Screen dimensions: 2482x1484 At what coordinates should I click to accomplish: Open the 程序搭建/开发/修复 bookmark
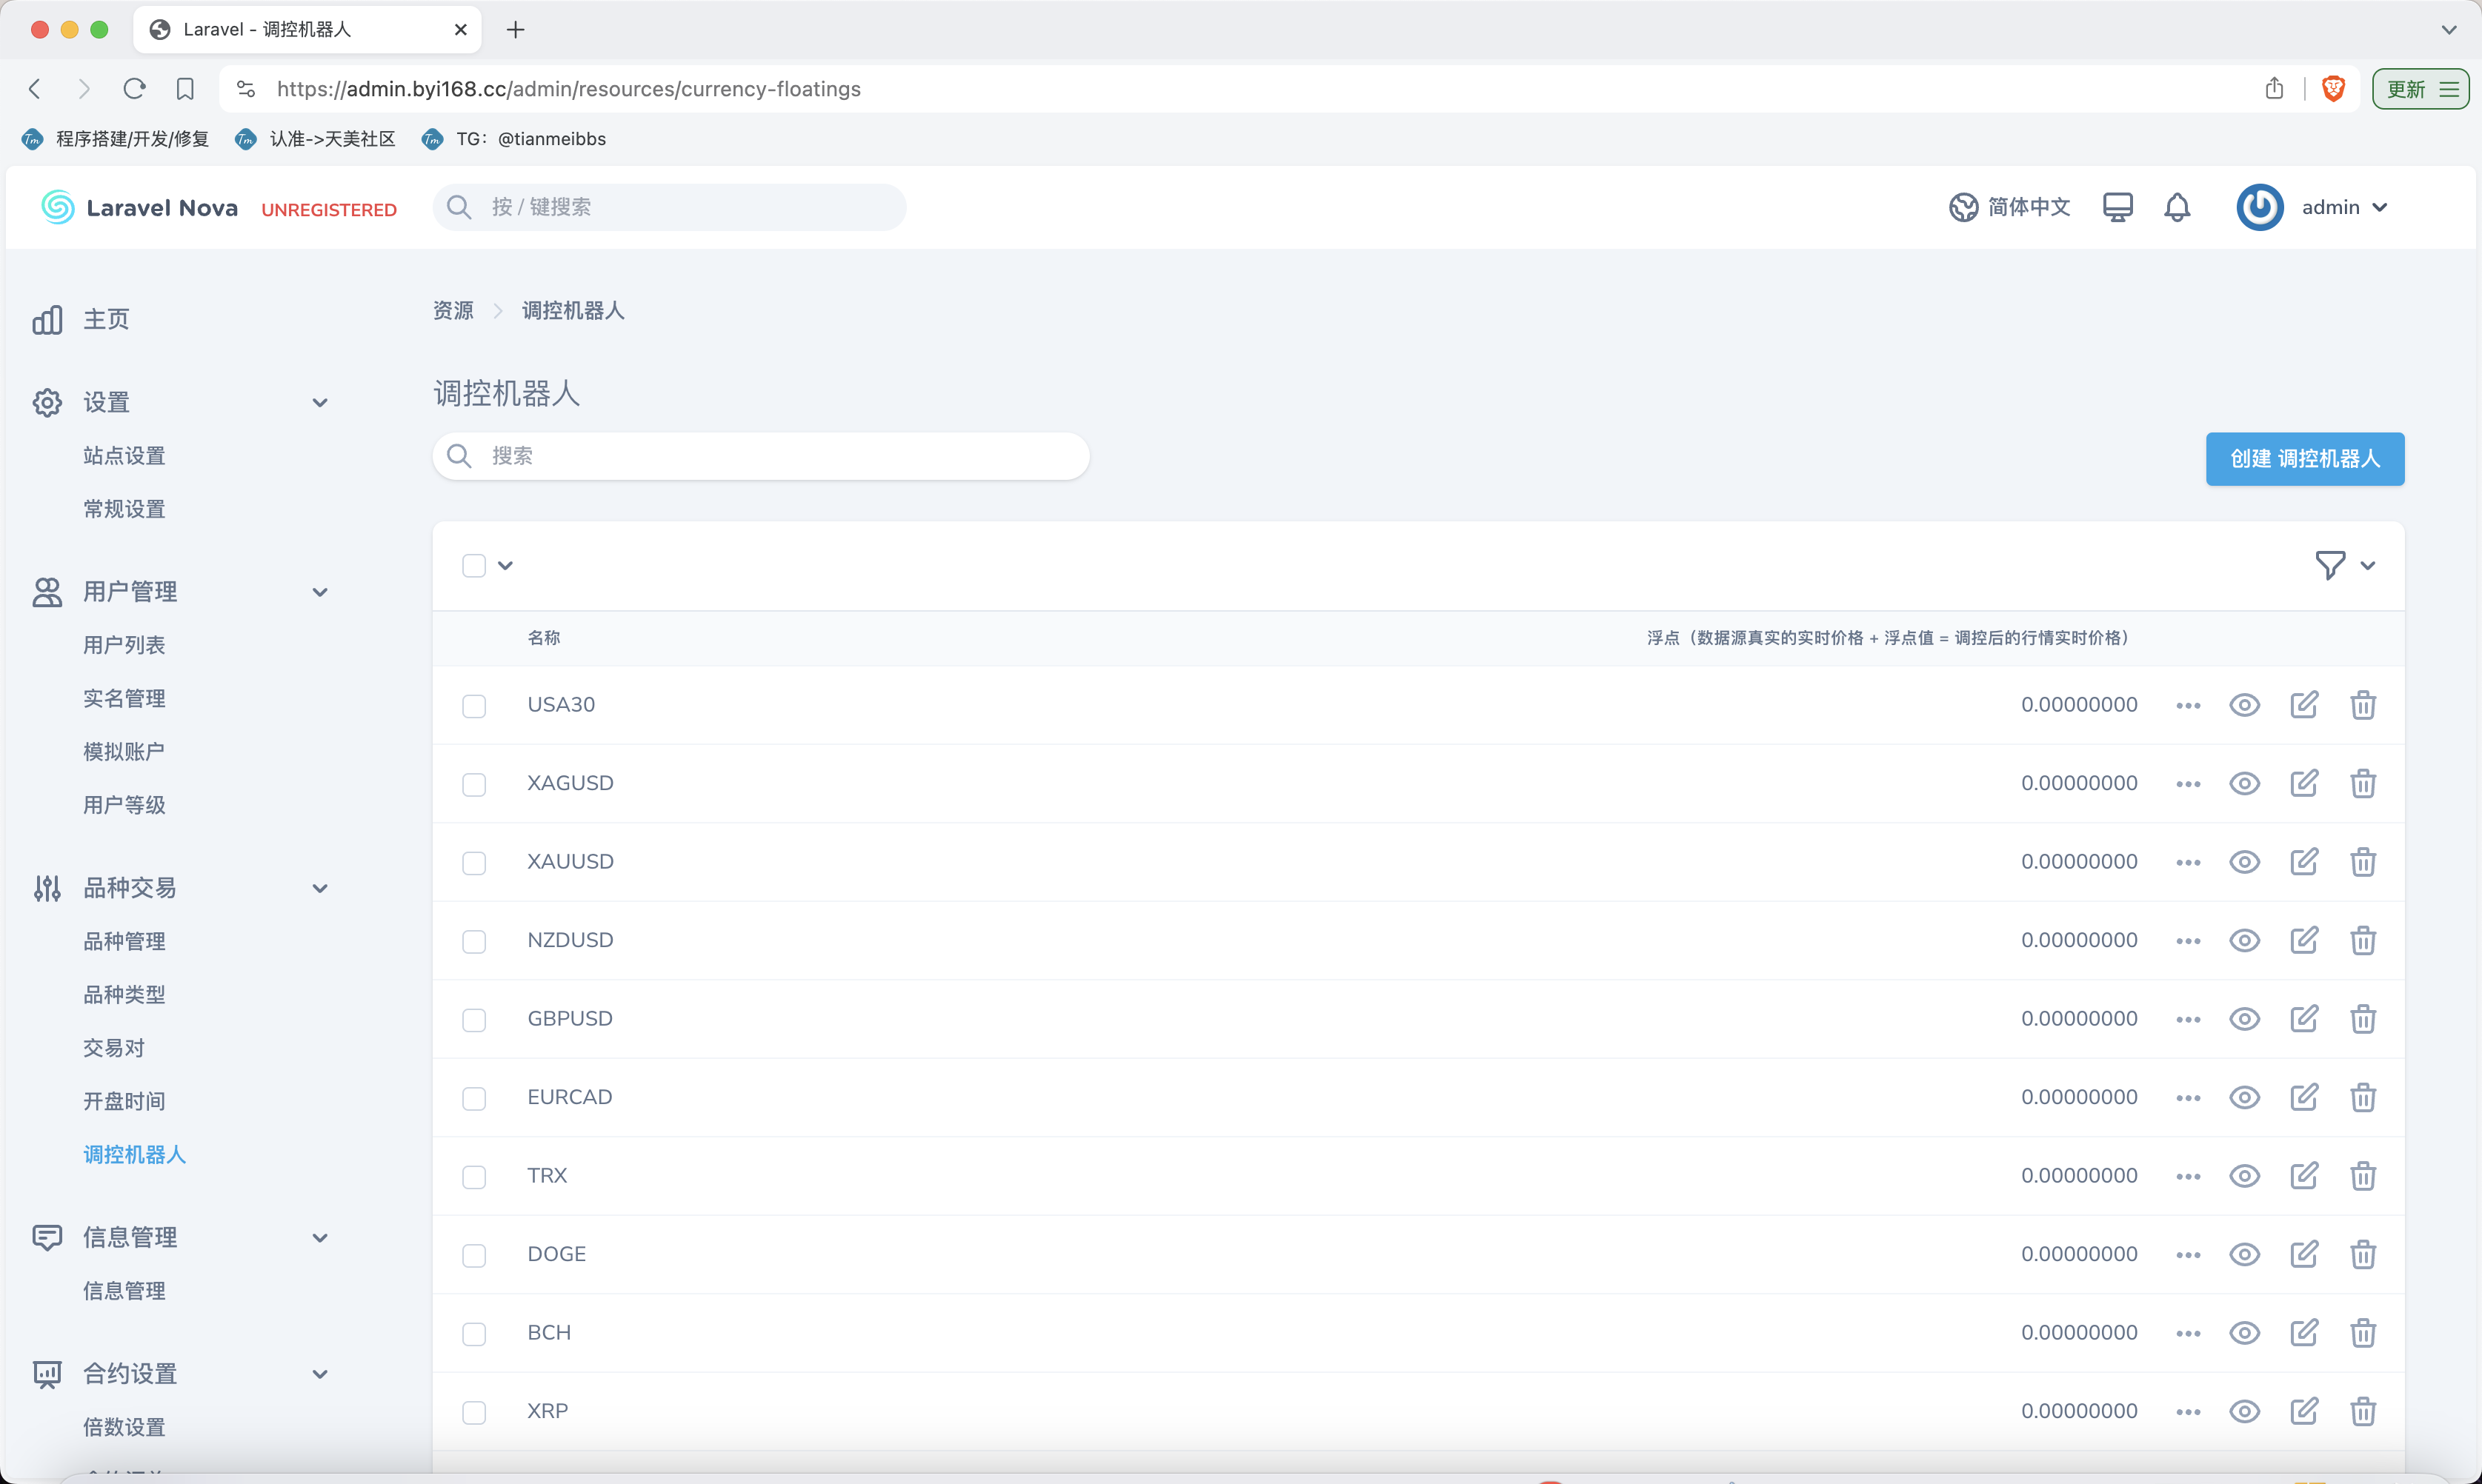(x=115, y=139)
